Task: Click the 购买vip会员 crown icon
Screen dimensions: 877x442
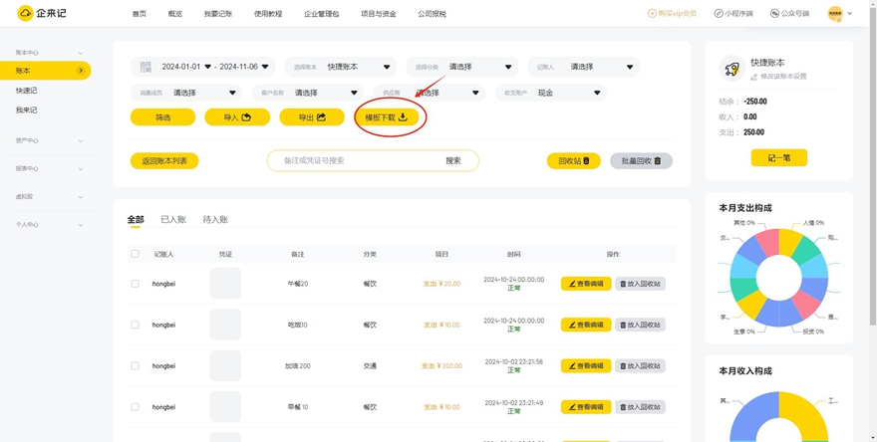Action: 653,14
